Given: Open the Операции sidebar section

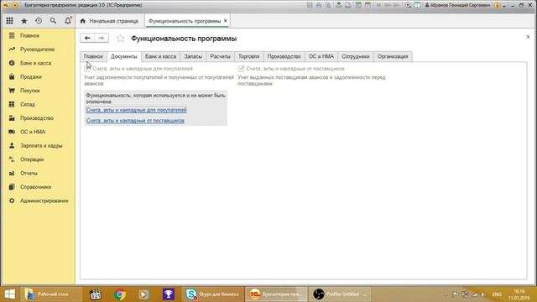Looking at the screenshot, I should click(38, 159).
